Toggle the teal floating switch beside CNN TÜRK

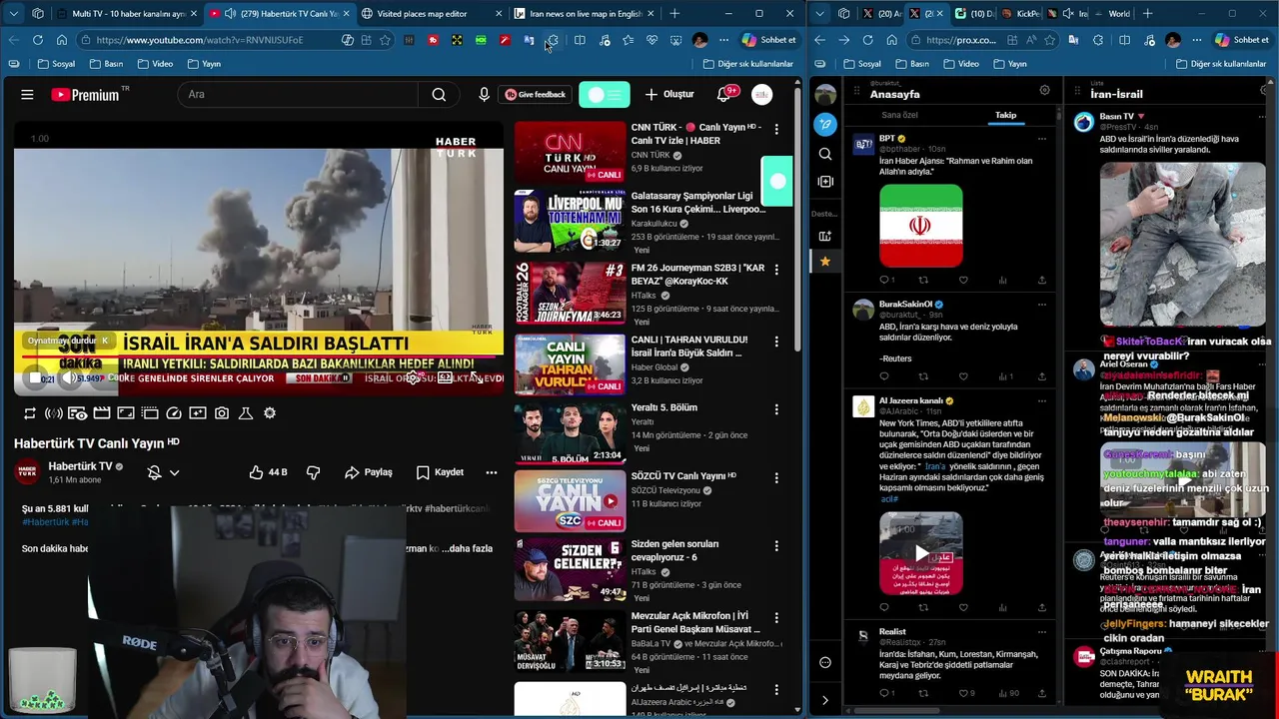pos(776,182)
